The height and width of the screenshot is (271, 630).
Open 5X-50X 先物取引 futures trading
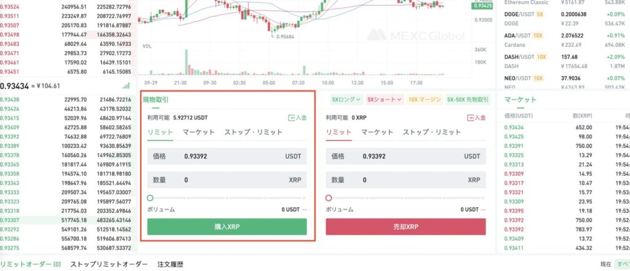(468, 99)
